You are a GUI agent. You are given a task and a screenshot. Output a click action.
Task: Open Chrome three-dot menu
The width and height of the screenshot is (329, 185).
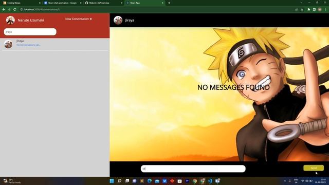[x=325, y=9]
